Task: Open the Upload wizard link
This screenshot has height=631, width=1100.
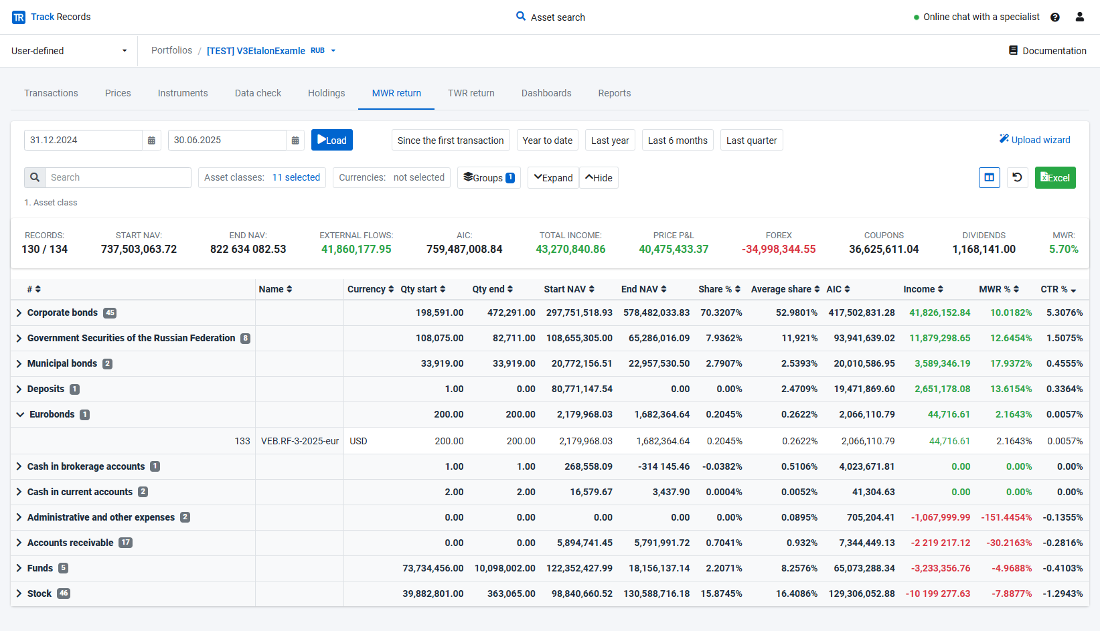Action: pos(1035,140)
